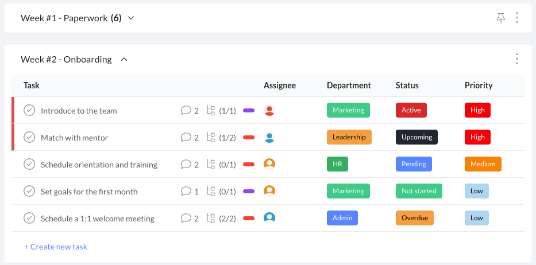
Task: Mark Schedule orientation and training complete
Action: tap(29, 164)
